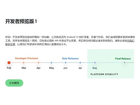Select the May timeline dot
The width and height of the screenshot is (140, 105).
51,63
